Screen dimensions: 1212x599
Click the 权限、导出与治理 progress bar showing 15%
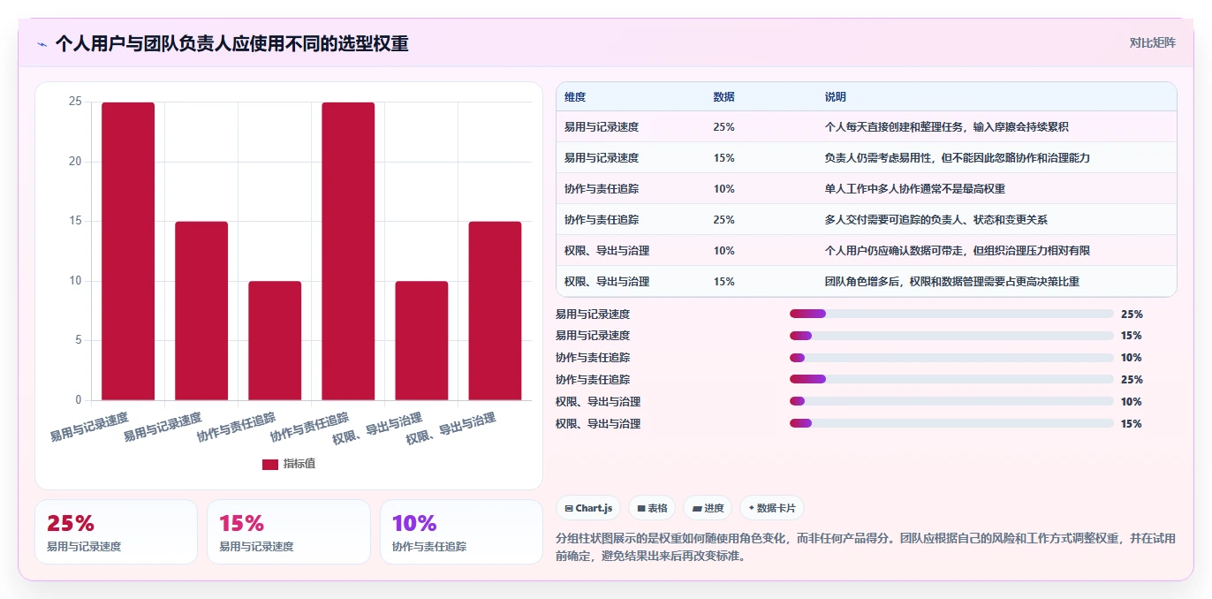pos(951,423)
